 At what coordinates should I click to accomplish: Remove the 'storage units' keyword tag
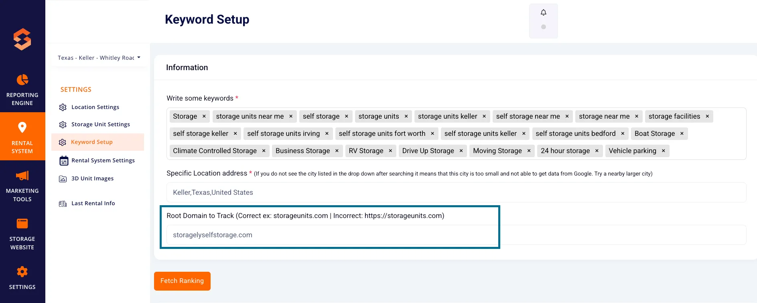(406, 116)
